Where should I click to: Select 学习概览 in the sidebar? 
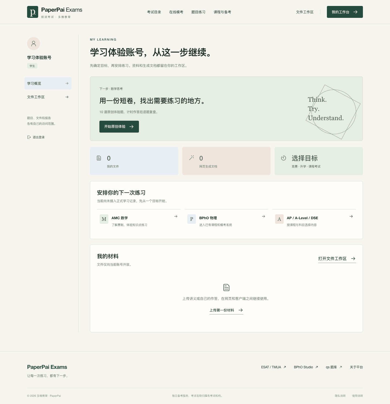point(48,83)
